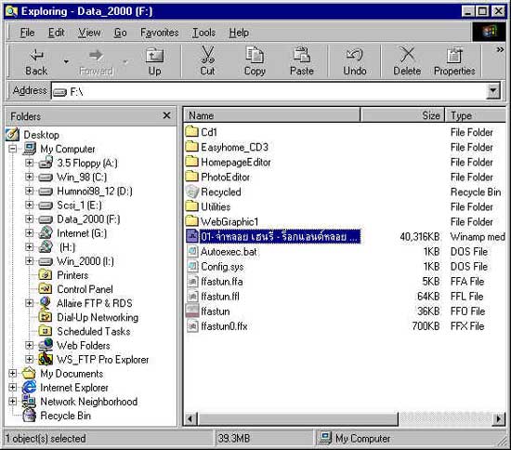Click the Delete X icon
The height and width of the screenshot is (450, 511).
407,55
